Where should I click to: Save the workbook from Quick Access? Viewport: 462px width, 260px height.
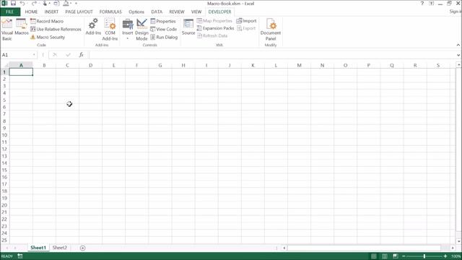(x=13, y=4)
